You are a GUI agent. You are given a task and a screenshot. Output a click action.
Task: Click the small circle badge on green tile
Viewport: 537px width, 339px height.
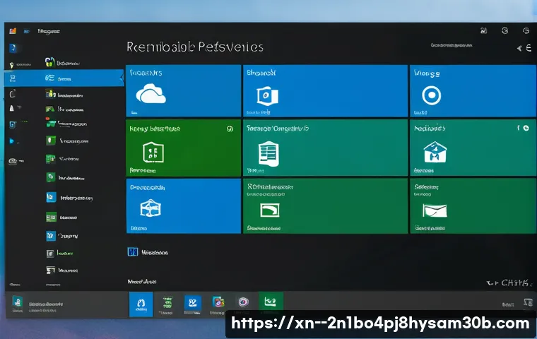230,130
